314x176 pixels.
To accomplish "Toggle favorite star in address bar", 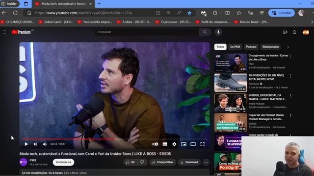I will coord(189,13).
